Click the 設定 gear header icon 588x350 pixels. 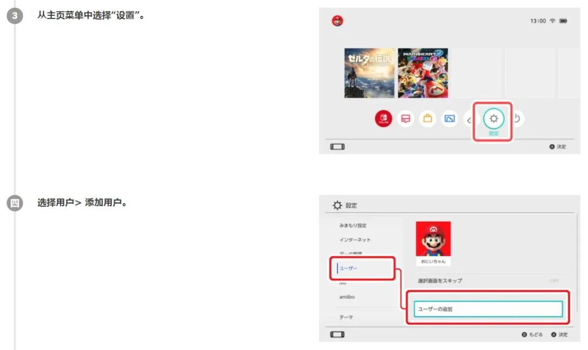tap(337, 205)
